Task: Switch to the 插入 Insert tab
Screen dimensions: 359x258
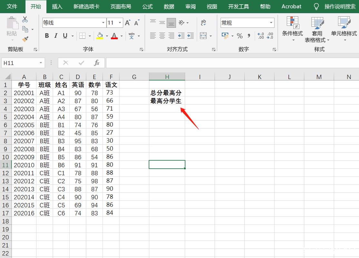Action: pyautogui.click(x=57, y=6)
